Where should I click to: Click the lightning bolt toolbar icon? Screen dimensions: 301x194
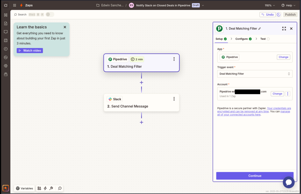(x=45, y=188)
